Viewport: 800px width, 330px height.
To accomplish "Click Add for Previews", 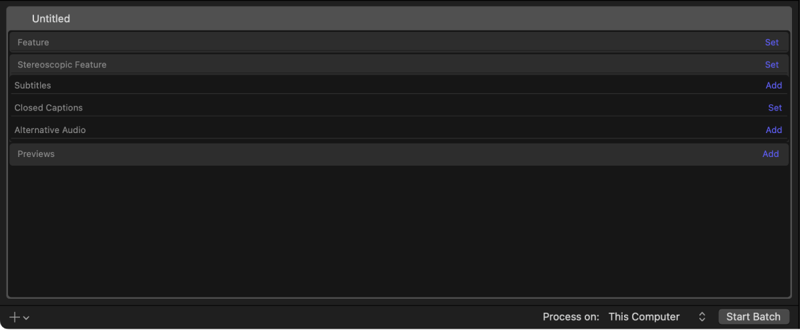I will click(771, 154).
